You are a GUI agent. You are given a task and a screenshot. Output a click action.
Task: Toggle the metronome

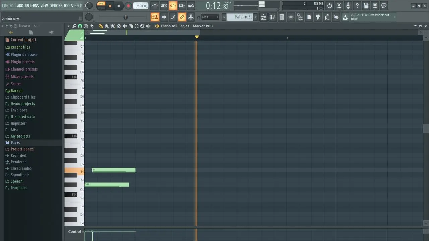[x=155, y=6]
